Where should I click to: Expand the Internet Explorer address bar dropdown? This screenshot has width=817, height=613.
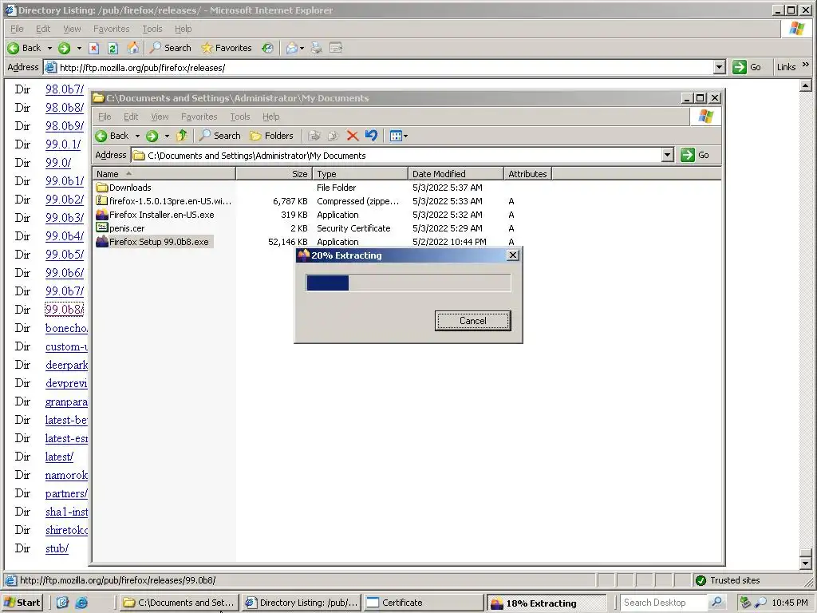pyautogui.click(x=719, y=67)
